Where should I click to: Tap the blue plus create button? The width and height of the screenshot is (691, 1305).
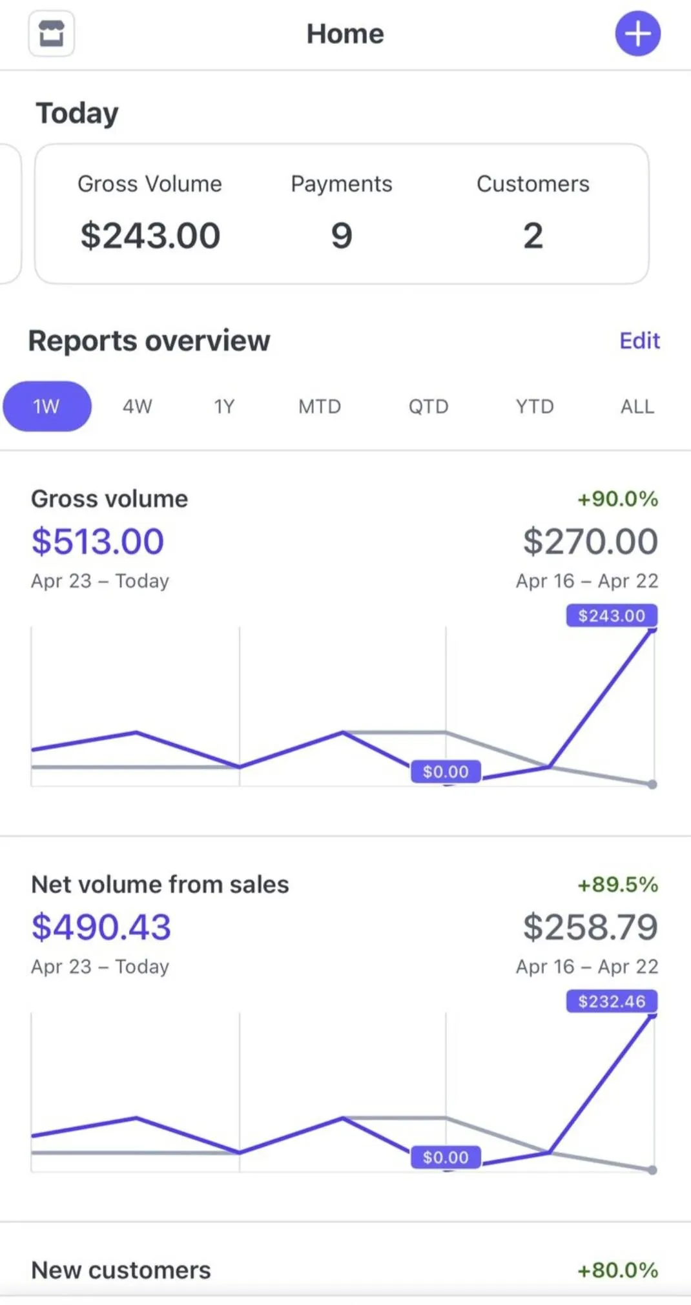click(x=637, y=34)
